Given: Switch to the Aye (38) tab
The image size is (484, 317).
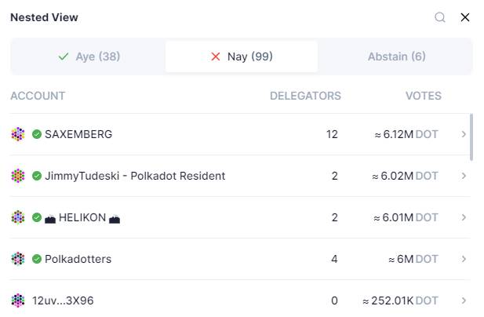Looking at the screenshot, I should tap(89, 56).
